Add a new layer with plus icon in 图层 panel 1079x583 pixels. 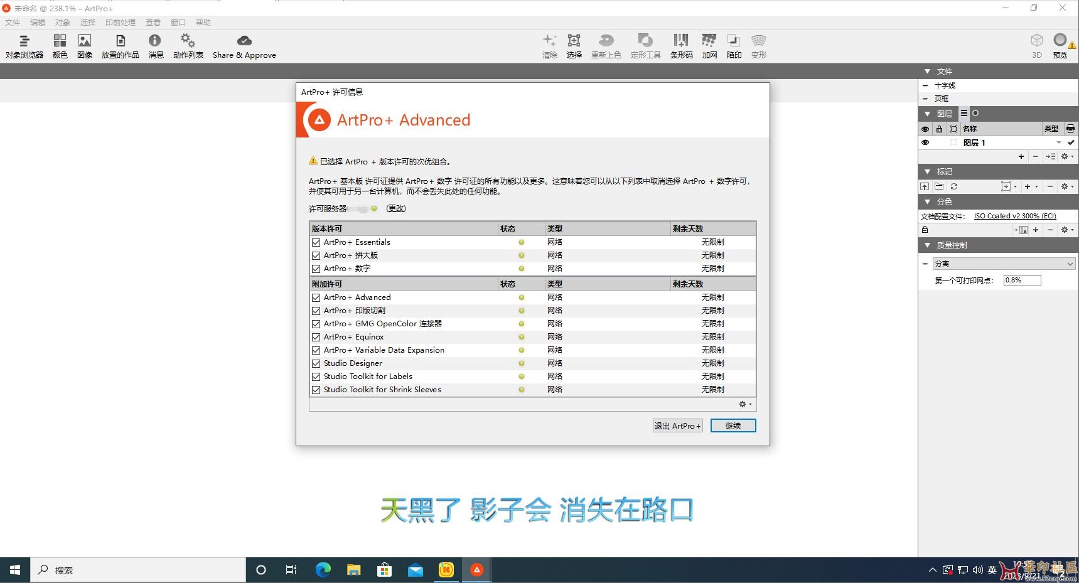[x=1021, y=156]
